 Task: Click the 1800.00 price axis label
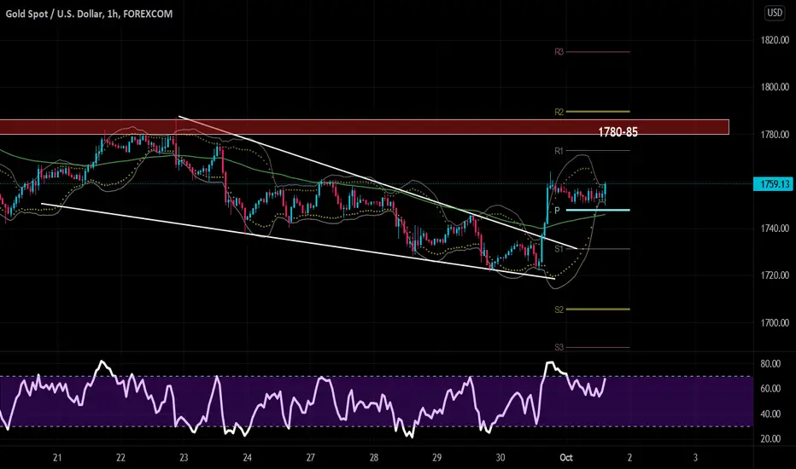coord(775,87)
